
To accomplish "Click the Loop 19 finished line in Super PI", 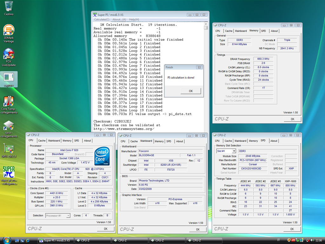I will 130,110.
